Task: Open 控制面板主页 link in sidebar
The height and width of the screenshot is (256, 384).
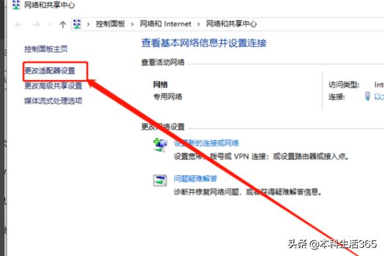Action: click(x=46, y=49)
